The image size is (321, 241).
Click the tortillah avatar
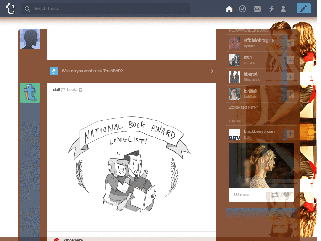(234, 94)
